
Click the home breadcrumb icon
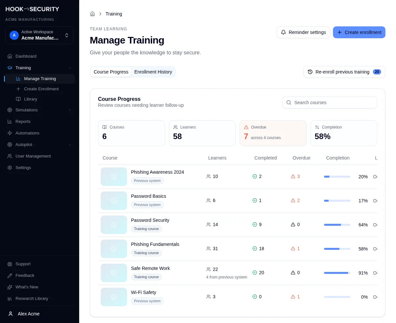point(92,14)
